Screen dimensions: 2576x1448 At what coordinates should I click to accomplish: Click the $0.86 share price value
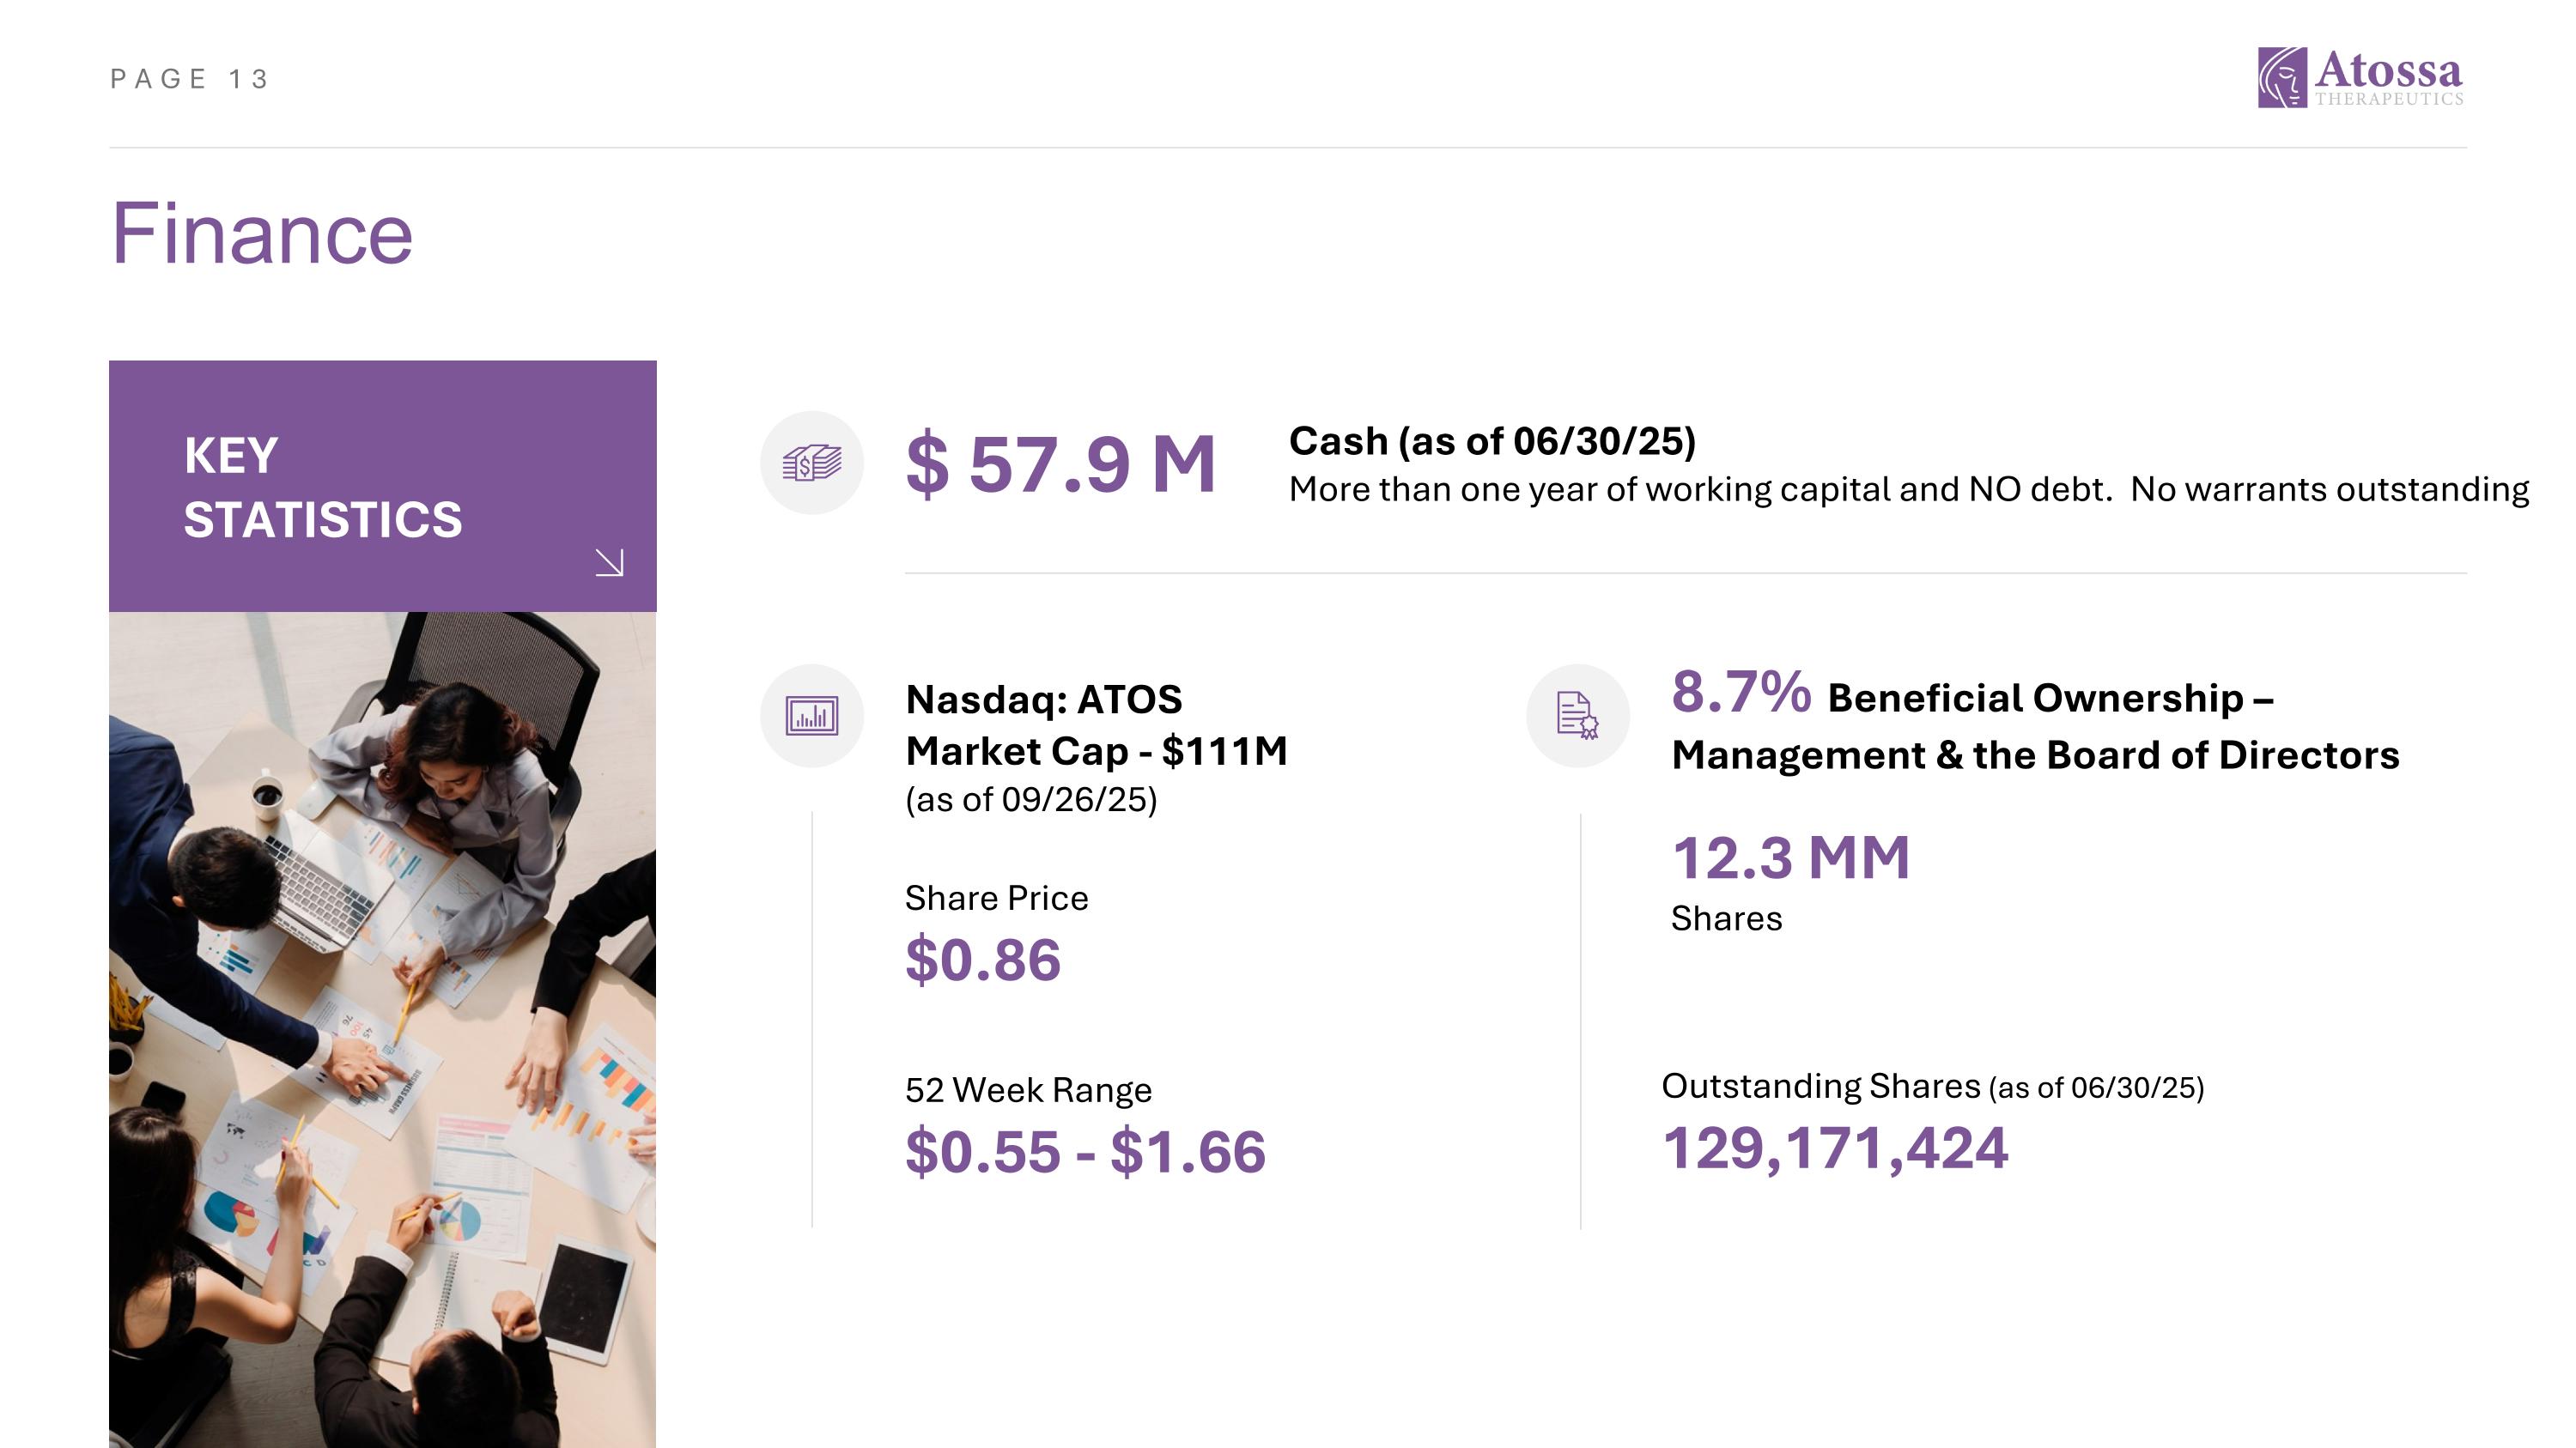coord(982,960)
